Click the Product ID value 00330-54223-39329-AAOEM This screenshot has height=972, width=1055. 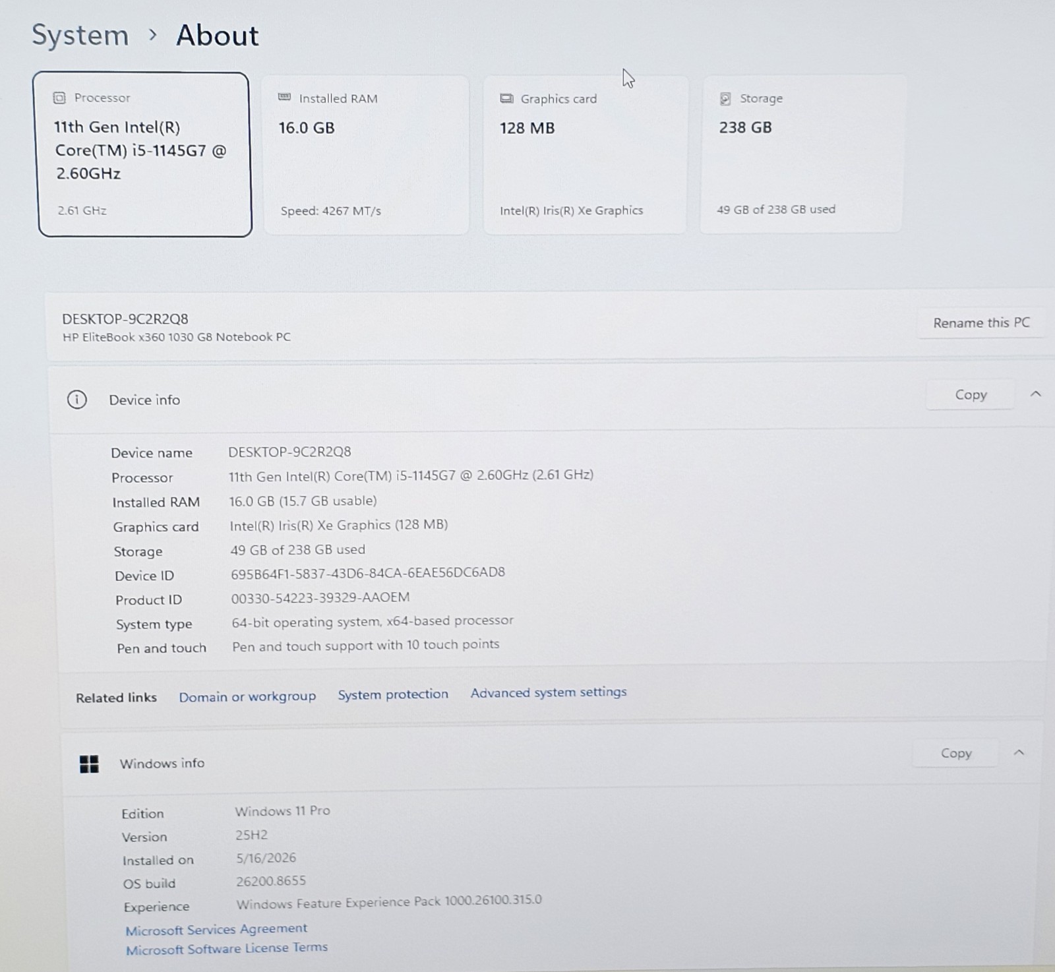320,597
